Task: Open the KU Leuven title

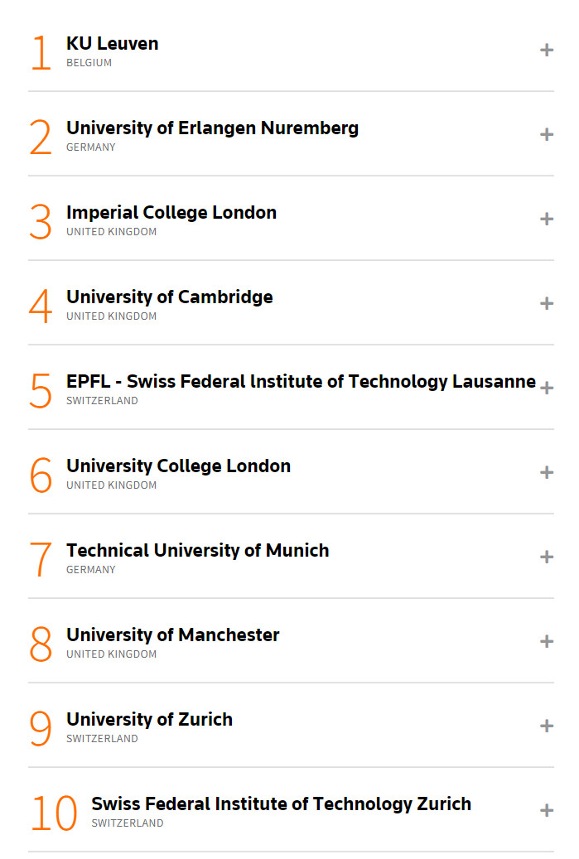Action: pos(113,43)
